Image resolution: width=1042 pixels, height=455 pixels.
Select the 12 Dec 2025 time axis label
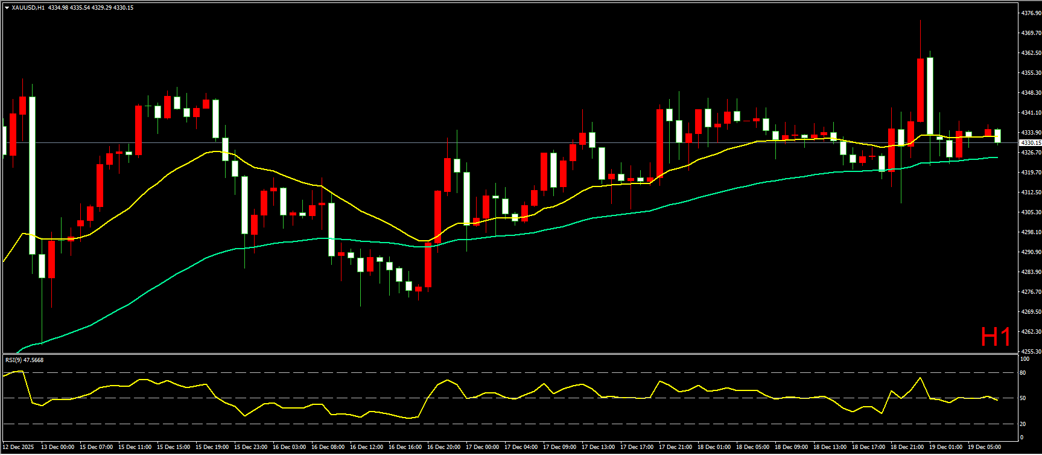pyautogui.click(x=19, y=447)
